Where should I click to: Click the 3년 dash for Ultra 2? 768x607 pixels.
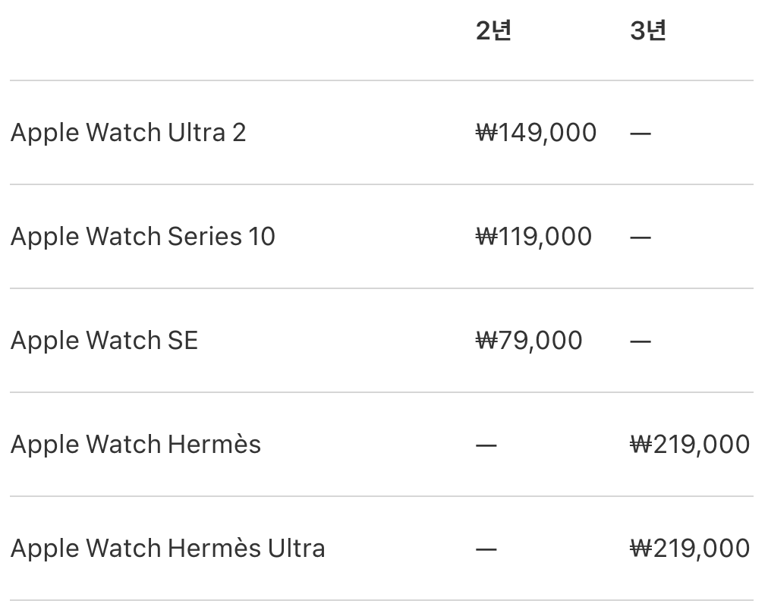click(x=641, y=134)
